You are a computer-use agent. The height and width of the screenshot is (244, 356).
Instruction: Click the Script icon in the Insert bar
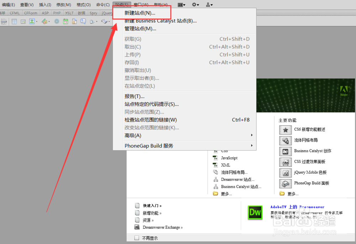104,22
